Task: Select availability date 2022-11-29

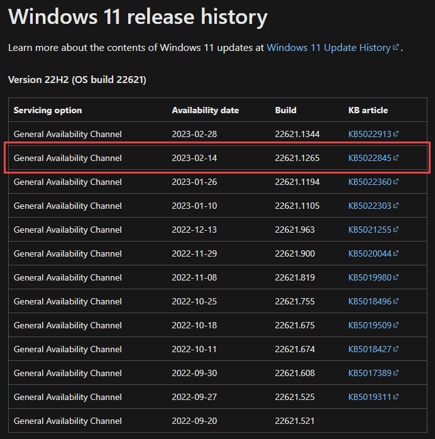Action: (x=194, y=253)
